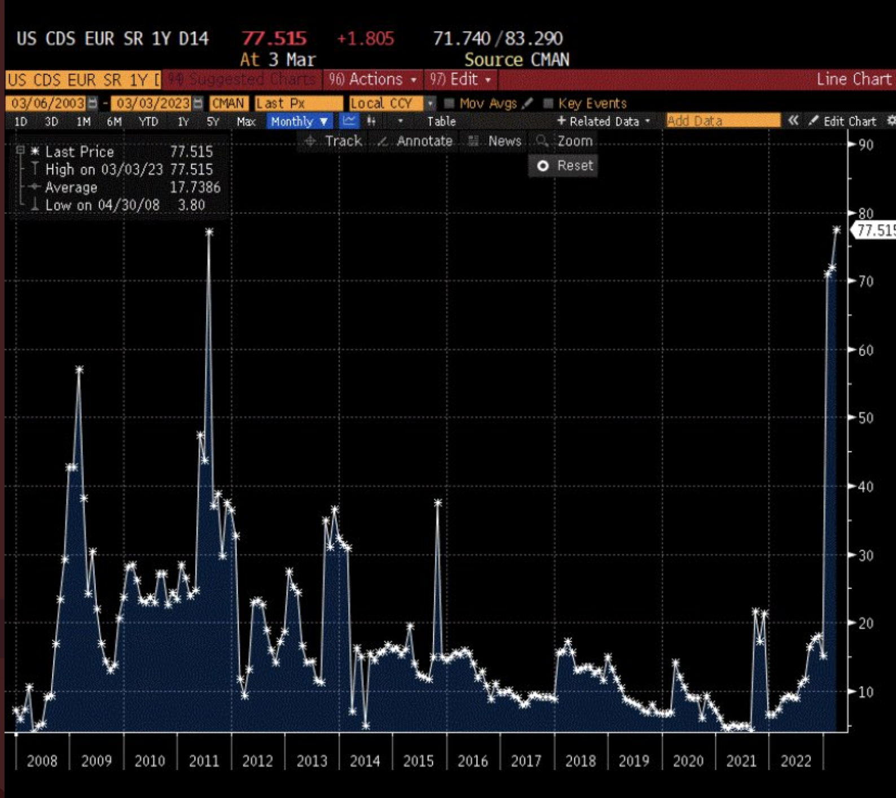Select the candlestick bar chart icon
Viewport: 896px width, 798px height.
pos(371,121)
